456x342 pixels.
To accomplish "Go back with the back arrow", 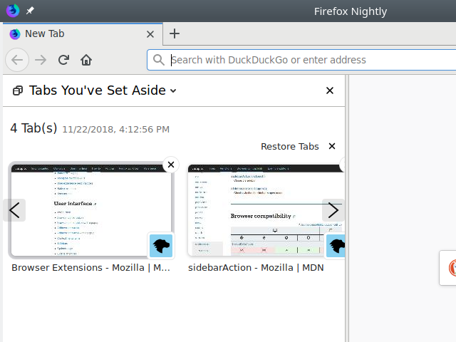I will tap(17, 60).
